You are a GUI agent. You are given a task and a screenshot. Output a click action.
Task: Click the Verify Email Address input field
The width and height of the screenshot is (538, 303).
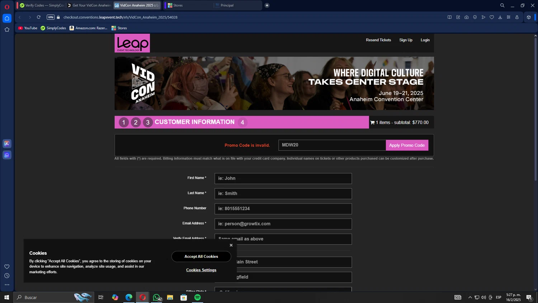[283, 239]
